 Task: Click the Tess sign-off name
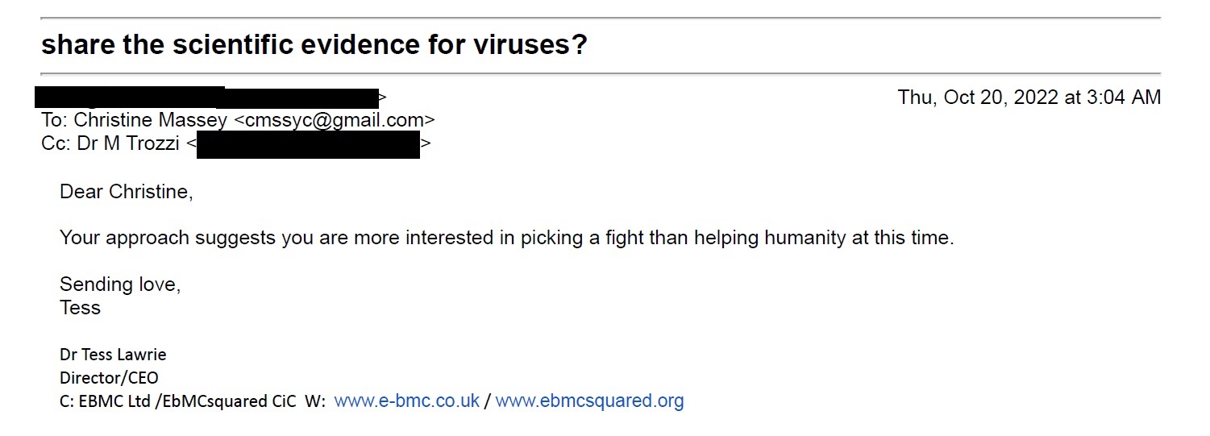pyautogui.click(x=80, y=308)
